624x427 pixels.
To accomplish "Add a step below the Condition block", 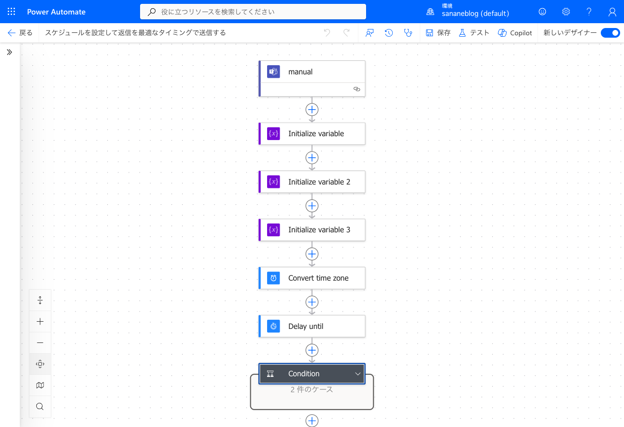I will (312, 421).
